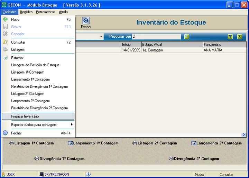Select the 14/01/2009 date cell
Image resolution: width=249 pixels, height=178 pixels.
click(x=131, y=50)
